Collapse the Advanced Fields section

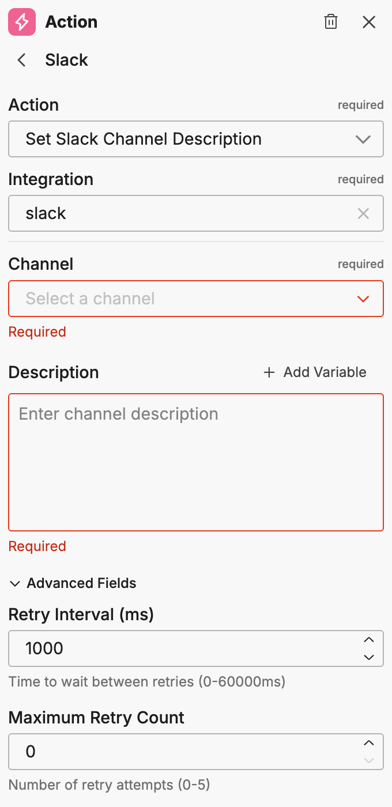[73, 583]
